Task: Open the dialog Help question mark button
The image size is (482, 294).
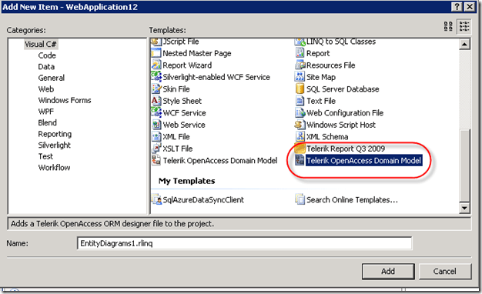Action: [x=457, y=7]
